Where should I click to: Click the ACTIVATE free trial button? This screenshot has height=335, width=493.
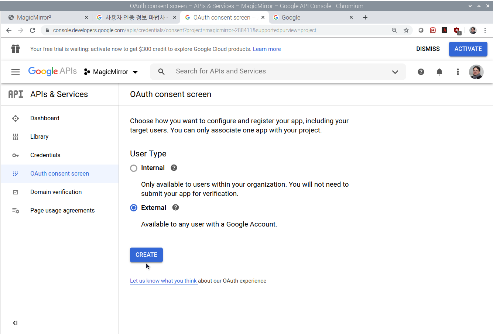468,49
